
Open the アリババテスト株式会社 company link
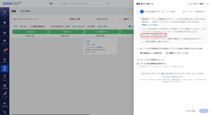point(94,47)
